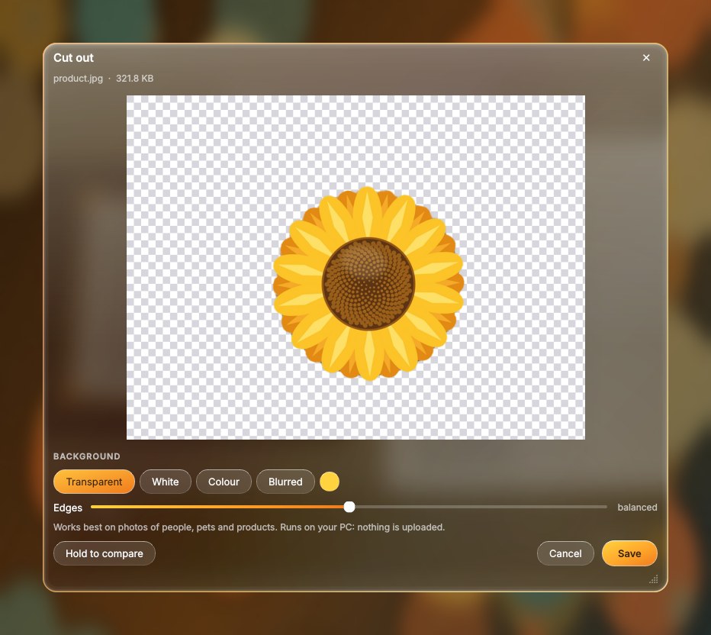The height and width of the screenshot is (635, 711).
Task: Save the cut out image
Action: click(x=629, y=553)
